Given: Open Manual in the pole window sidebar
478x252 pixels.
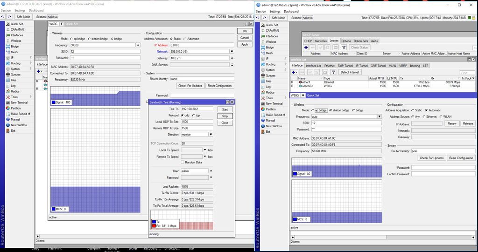Looking at the screenshot, I should (x=270, y=120).
